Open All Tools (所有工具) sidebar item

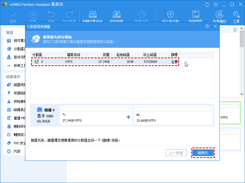(x=16, y=66)
